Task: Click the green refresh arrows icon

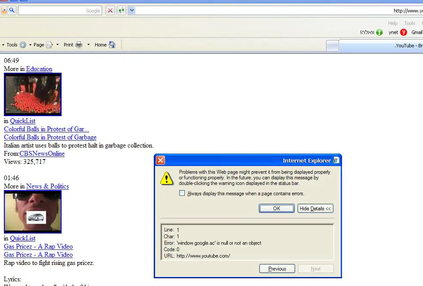Action: tap(121, 10)
